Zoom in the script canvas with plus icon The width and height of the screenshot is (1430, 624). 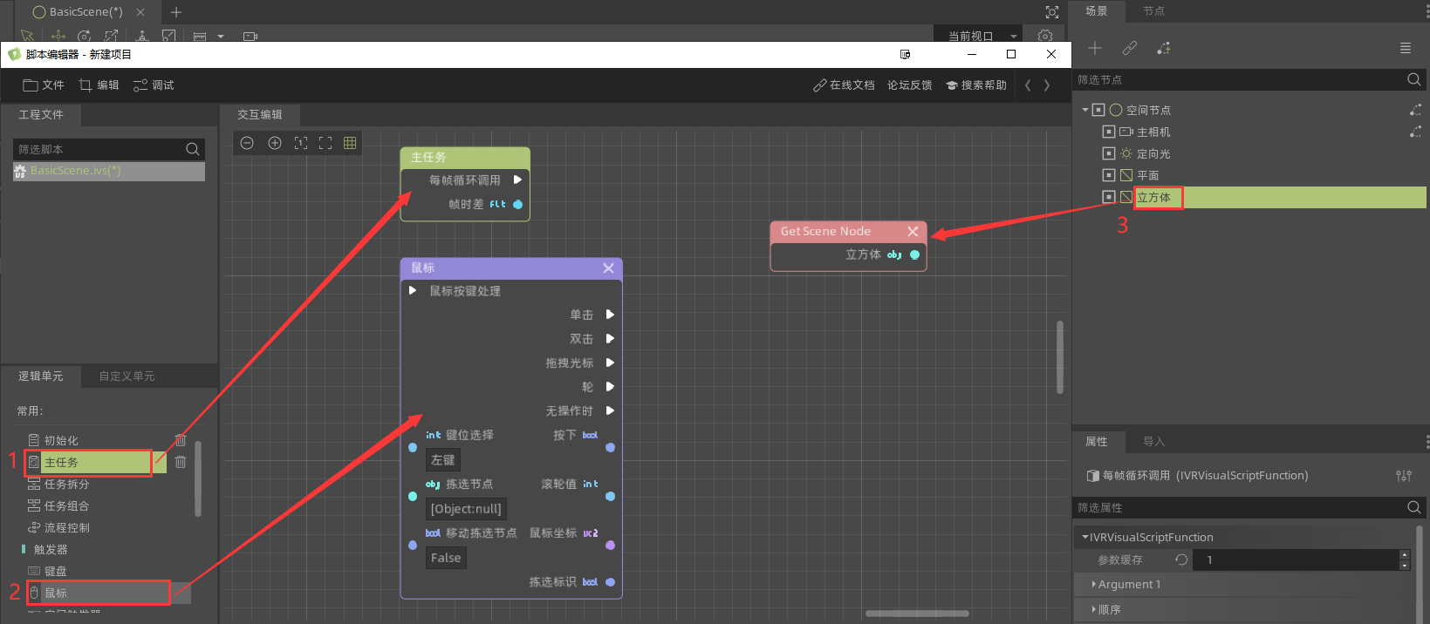275,143
